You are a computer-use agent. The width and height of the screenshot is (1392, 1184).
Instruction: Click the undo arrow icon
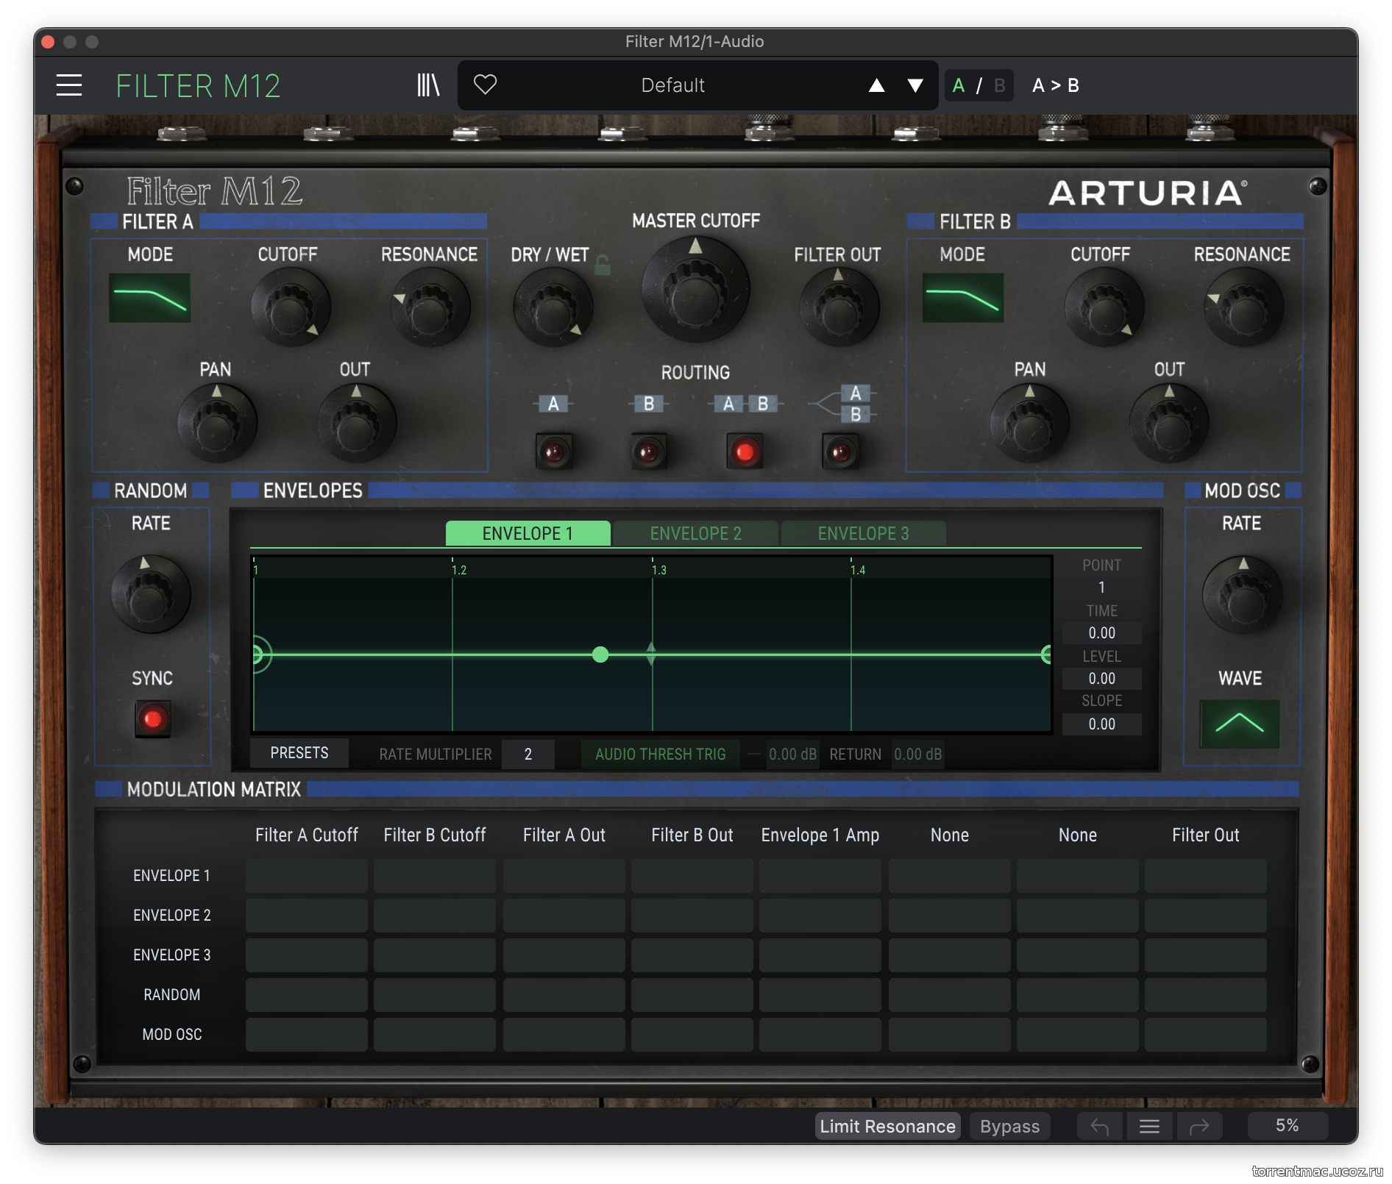pos(1100,1126)
